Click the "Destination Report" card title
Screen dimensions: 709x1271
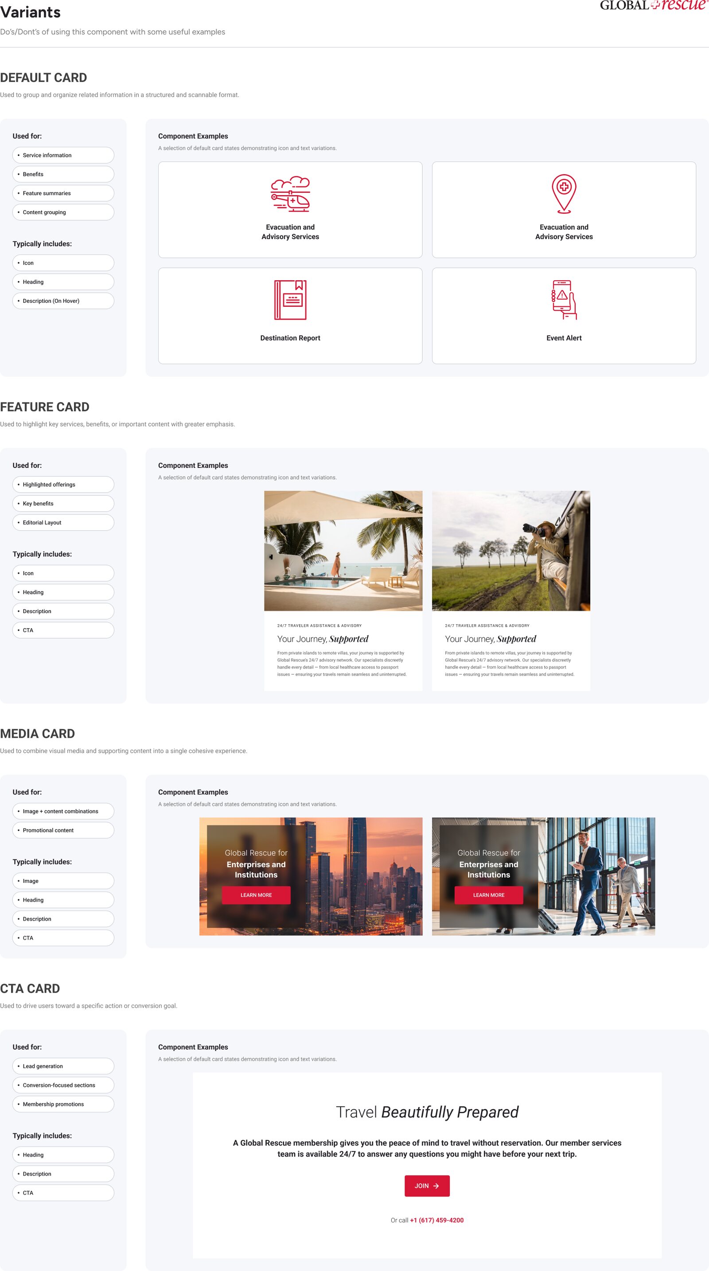coord(290,338)
